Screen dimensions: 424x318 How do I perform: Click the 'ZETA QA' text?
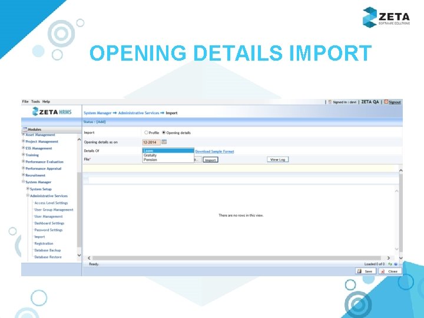(x=370, y=102)
